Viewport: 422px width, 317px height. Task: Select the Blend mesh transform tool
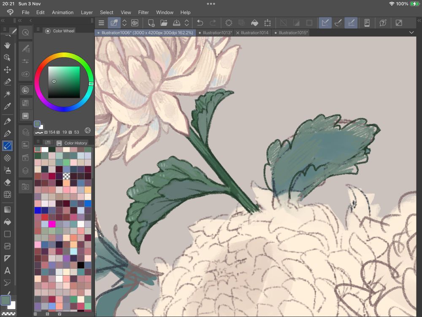pos(7,194)
